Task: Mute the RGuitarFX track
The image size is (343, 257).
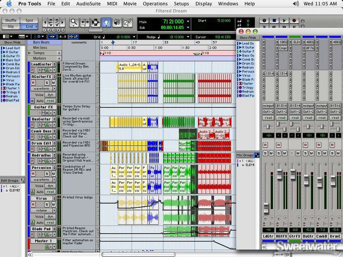Action: [53, 83]
